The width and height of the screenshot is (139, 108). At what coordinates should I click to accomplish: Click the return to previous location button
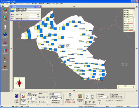[56, 103]
